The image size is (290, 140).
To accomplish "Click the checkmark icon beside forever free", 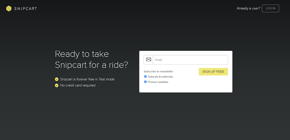I will pos(57,79).
